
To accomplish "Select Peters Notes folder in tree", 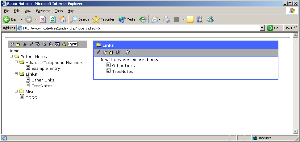I will (x=34, y=57).
